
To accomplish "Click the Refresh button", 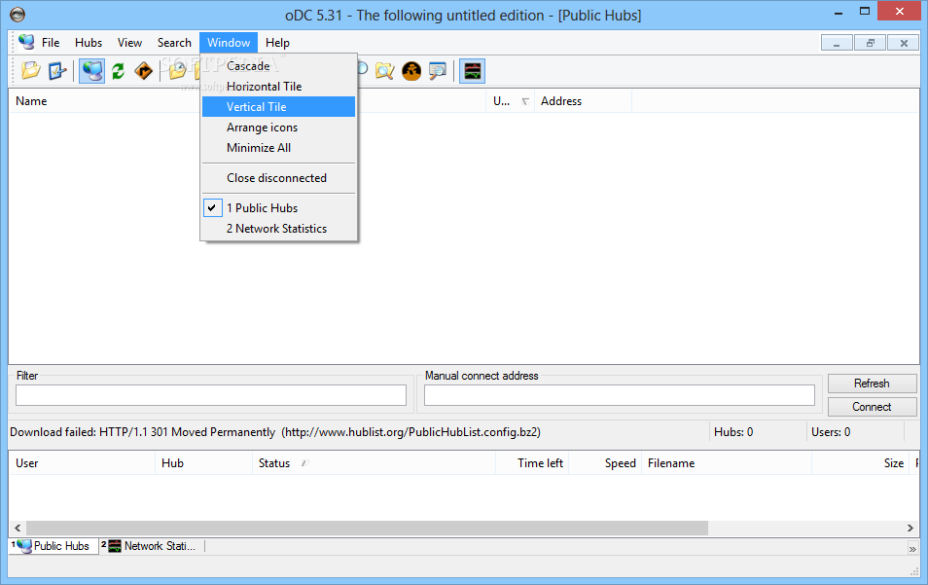I will coord(872,384).
